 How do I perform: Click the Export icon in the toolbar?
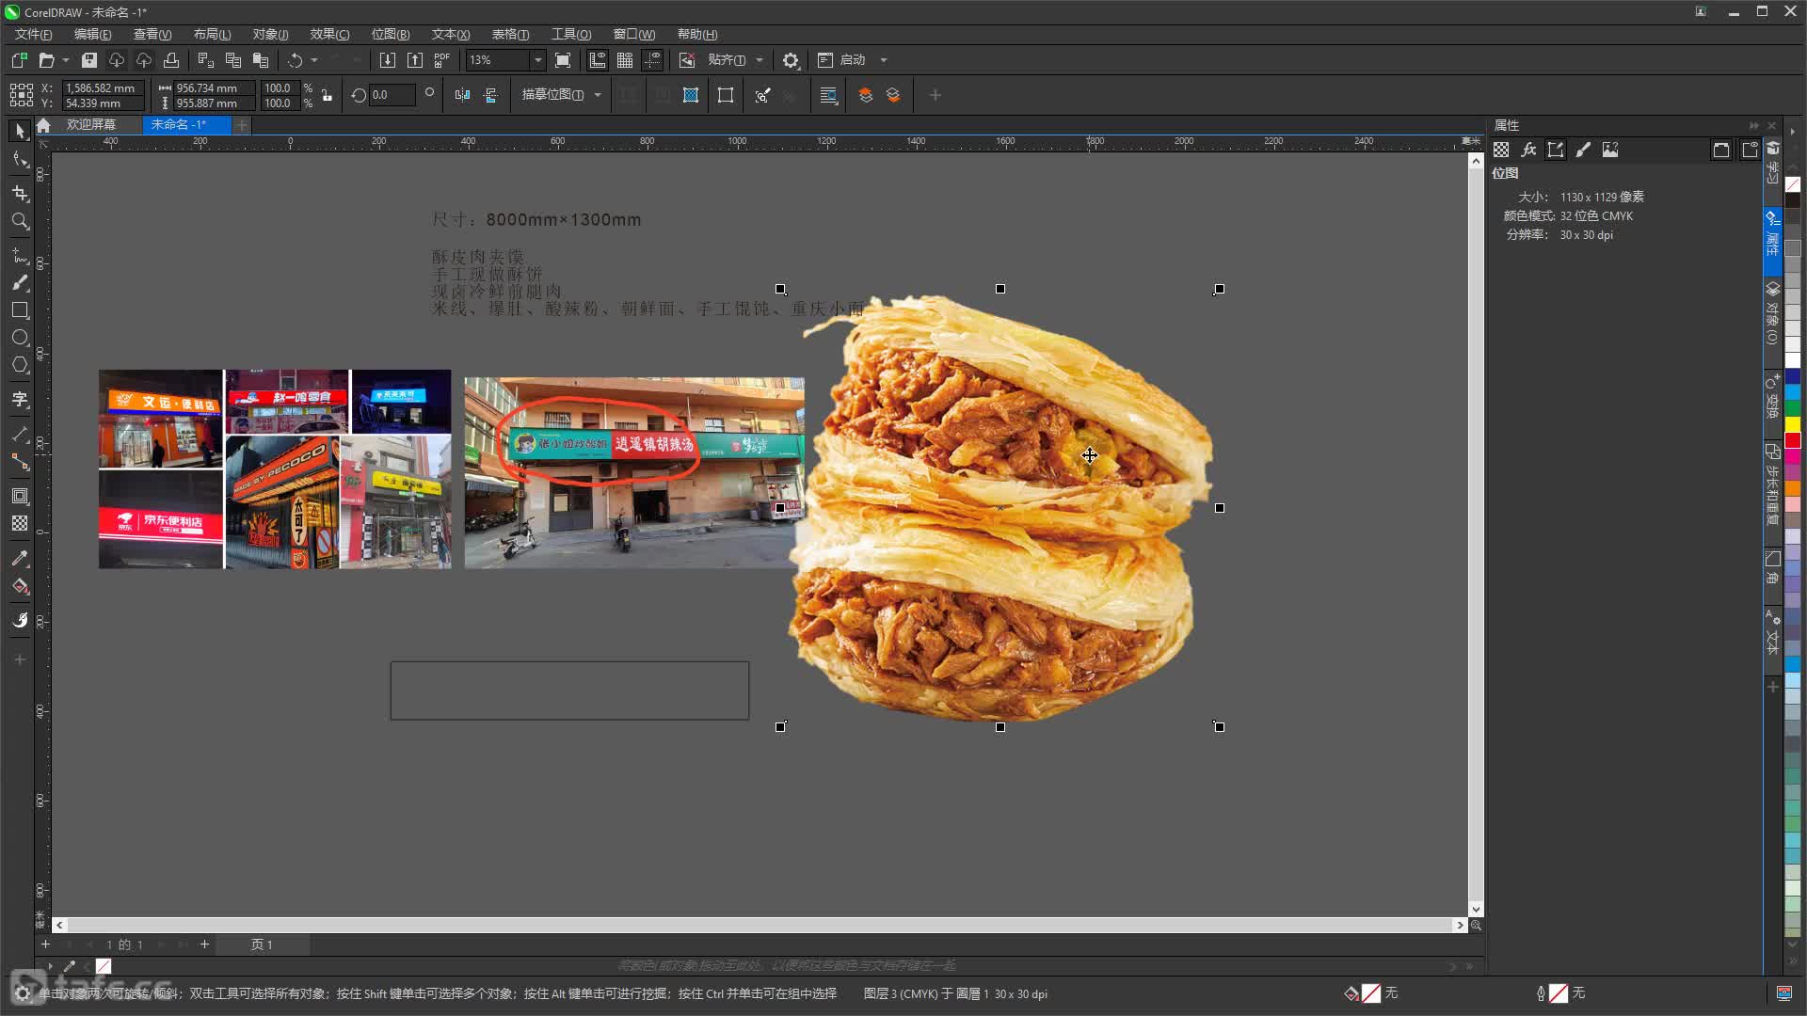coord(415,60)
